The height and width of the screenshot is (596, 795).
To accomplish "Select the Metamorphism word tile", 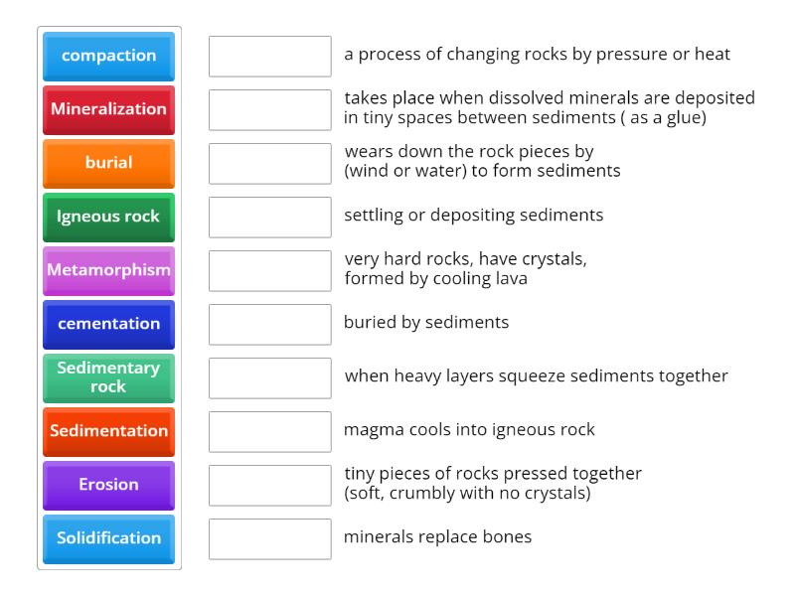I will point(107,270).
